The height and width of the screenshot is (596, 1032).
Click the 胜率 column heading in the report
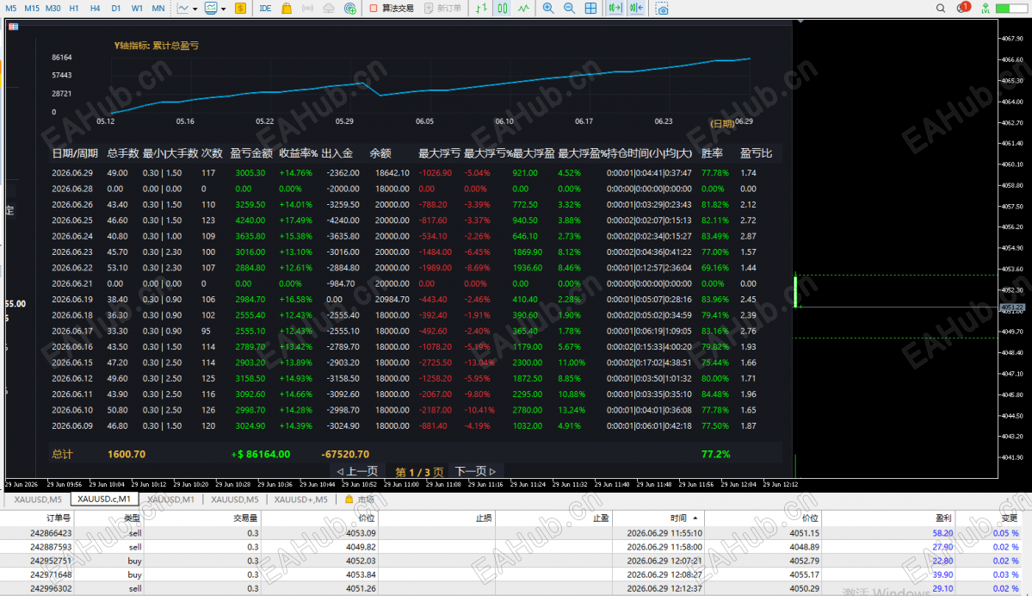click(x=712, y=153)
